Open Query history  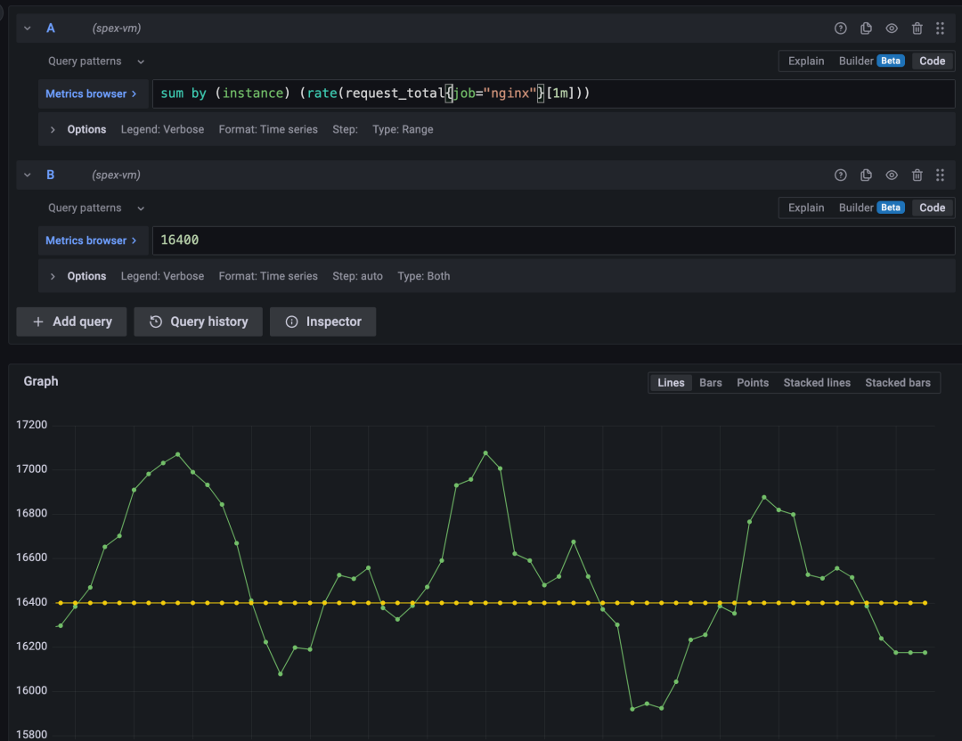coord(198,322)
